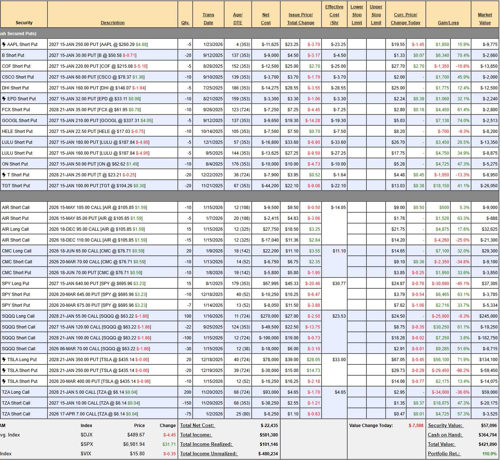Sort by Age/DTE header
The image size is (500, 460).
pos(238,19)
